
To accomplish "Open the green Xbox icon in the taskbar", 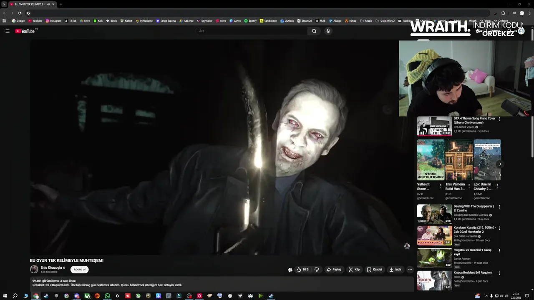I will coord(87,296).
